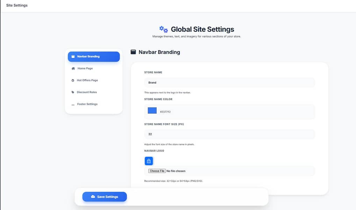Go to the Hot Offers Page tab

pyautogui.click(x=94, y=80)
